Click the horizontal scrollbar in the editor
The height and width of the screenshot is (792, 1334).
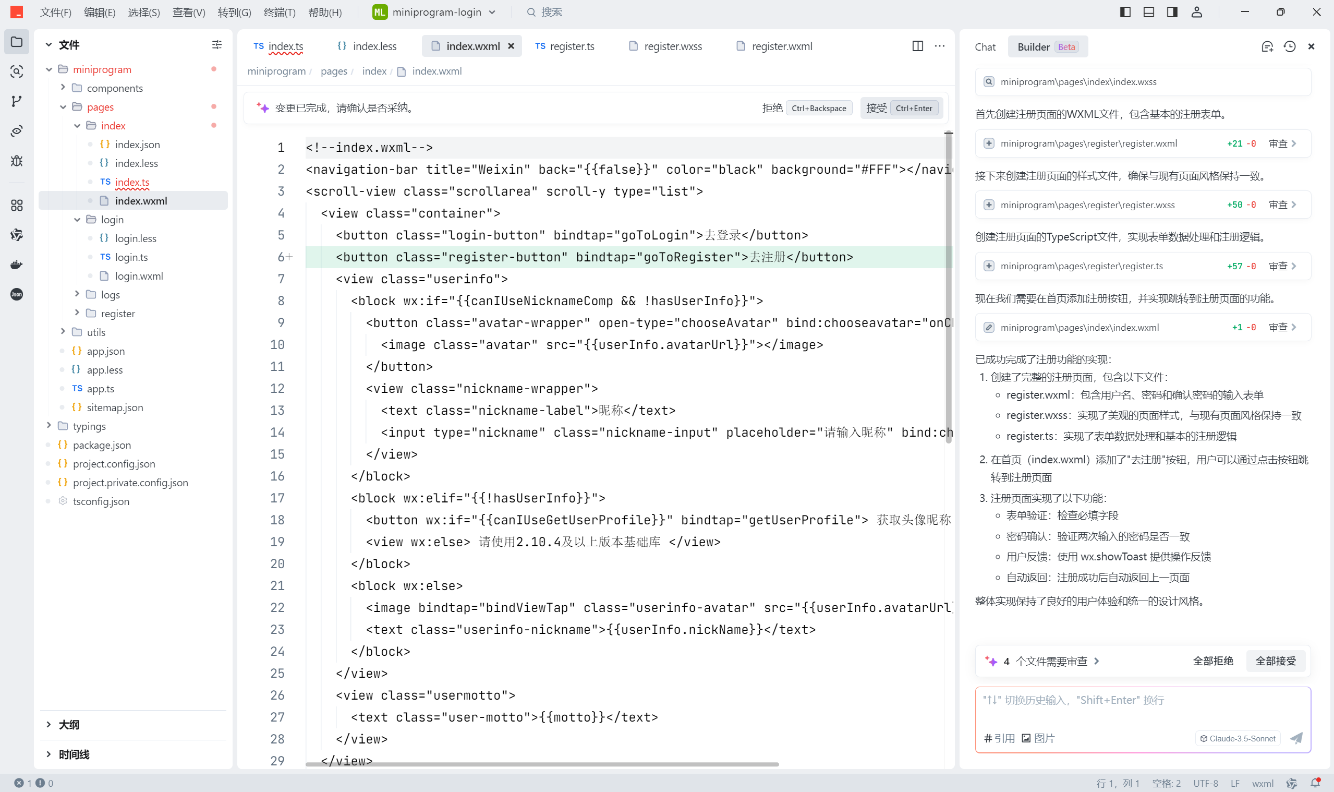click(541, 764)
